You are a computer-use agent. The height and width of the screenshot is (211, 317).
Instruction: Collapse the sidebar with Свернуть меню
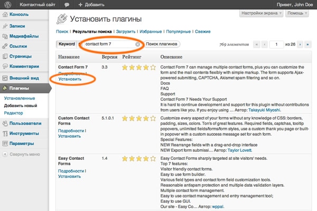pos(24,155)
